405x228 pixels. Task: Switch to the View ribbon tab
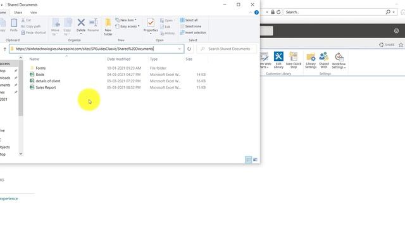click(x=34, y=13)
